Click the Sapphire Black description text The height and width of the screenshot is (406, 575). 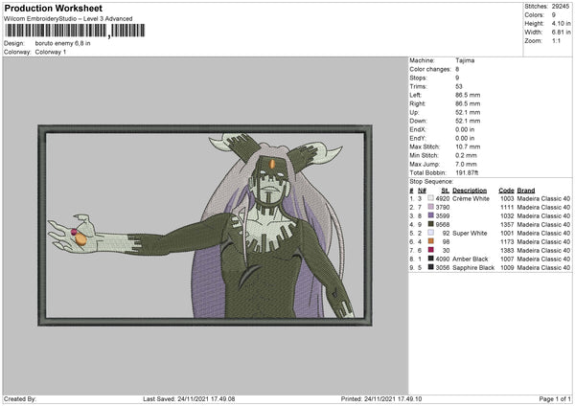tap(473, 267)
